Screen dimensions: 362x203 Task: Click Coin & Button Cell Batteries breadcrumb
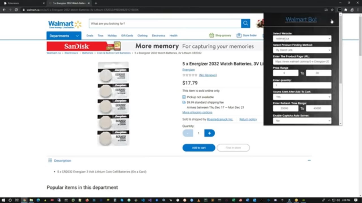[114, 53]
